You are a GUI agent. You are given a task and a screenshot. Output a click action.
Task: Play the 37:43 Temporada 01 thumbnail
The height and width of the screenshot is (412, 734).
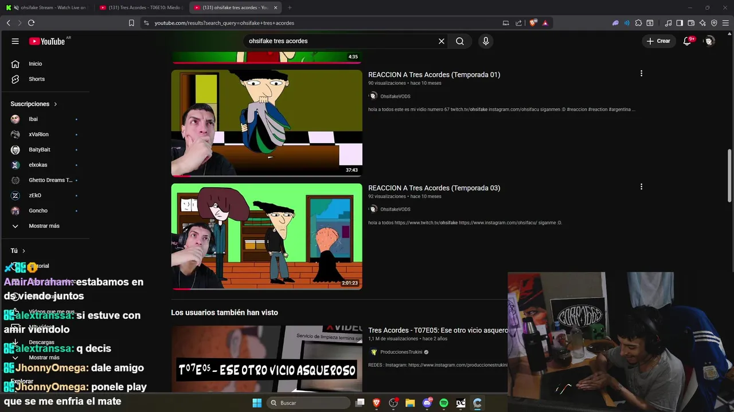[267, 123]
